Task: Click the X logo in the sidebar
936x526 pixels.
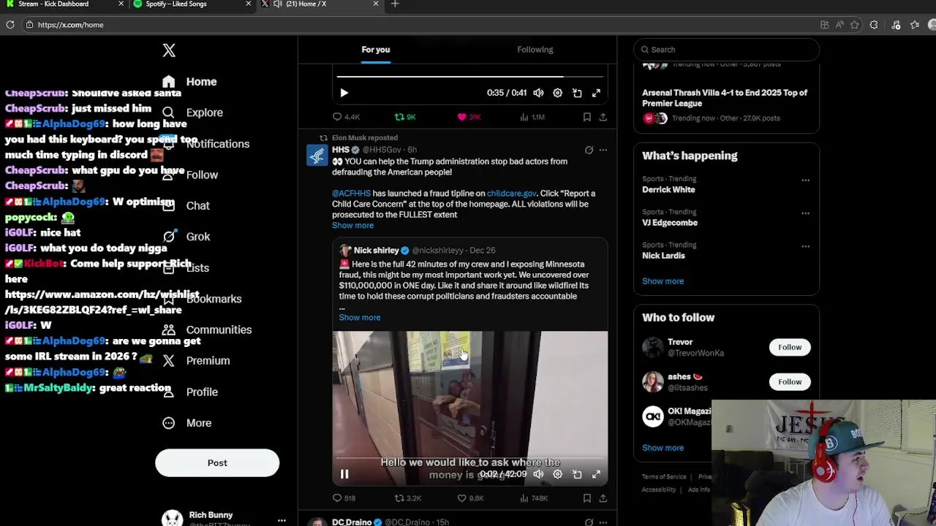Action: 169,50
